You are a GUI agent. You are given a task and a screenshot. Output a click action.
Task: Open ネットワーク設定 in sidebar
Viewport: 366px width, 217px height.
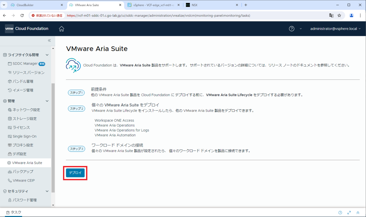pos(24,110)
